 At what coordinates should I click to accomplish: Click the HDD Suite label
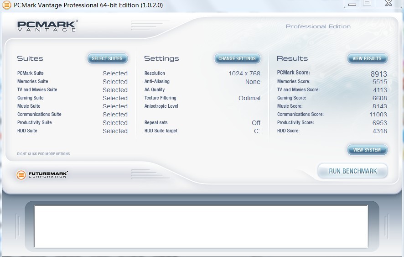27,131
